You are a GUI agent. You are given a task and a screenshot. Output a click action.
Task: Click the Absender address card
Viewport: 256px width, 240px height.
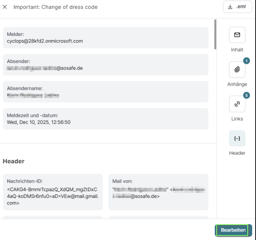click(105, 64)
